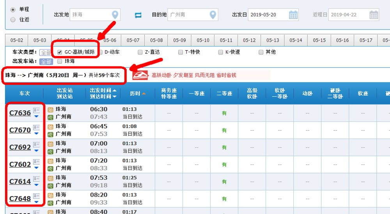Click the 06:45 departure time cell

click(99, 126)
